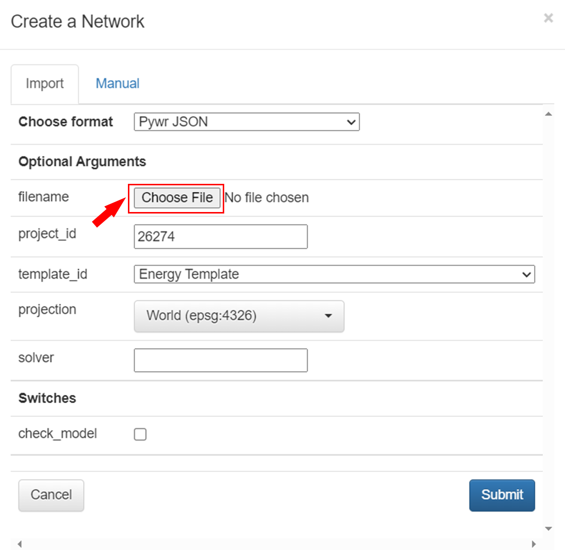
Task: Enable the check_model checkbox
Action: click(x=140, y=434)
